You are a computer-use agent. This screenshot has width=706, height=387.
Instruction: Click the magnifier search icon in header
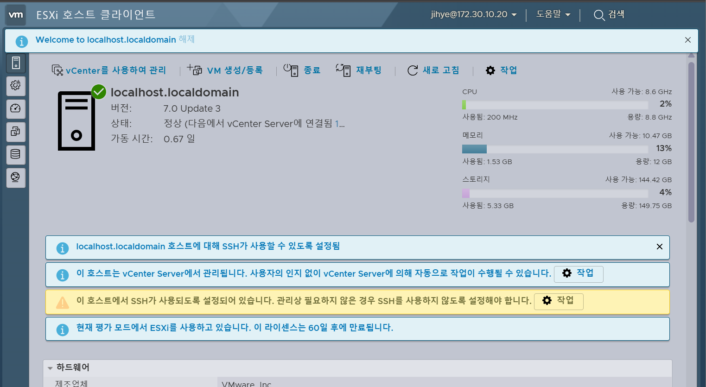[x=599, y=15]
